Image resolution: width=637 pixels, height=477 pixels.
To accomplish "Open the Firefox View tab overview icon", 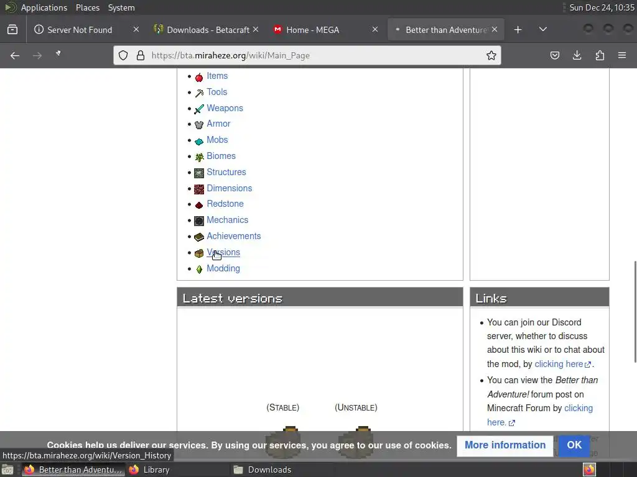I will coord(12,30).
